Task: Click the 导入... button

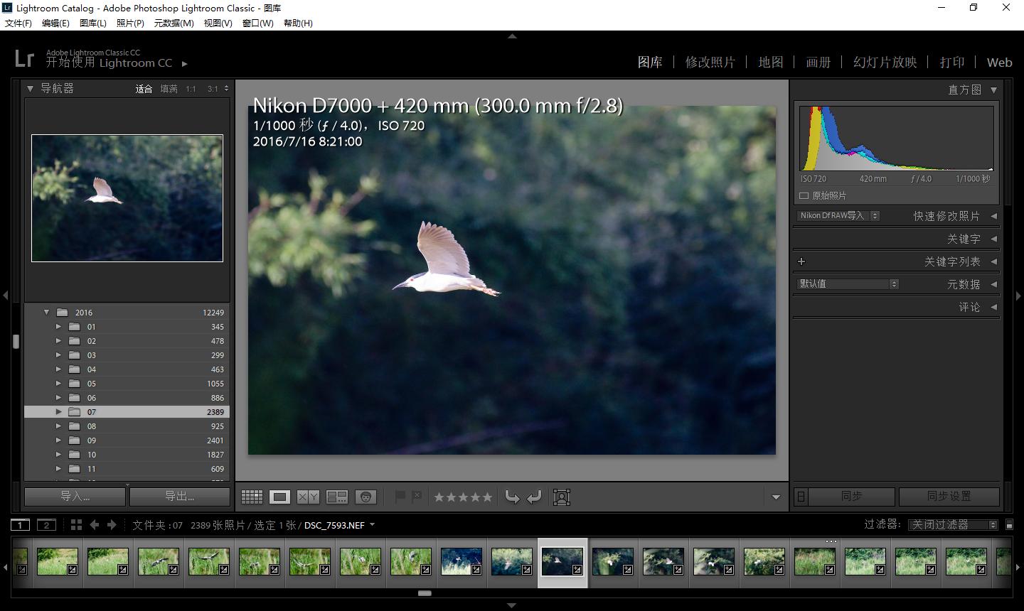Action: (75, 496)
